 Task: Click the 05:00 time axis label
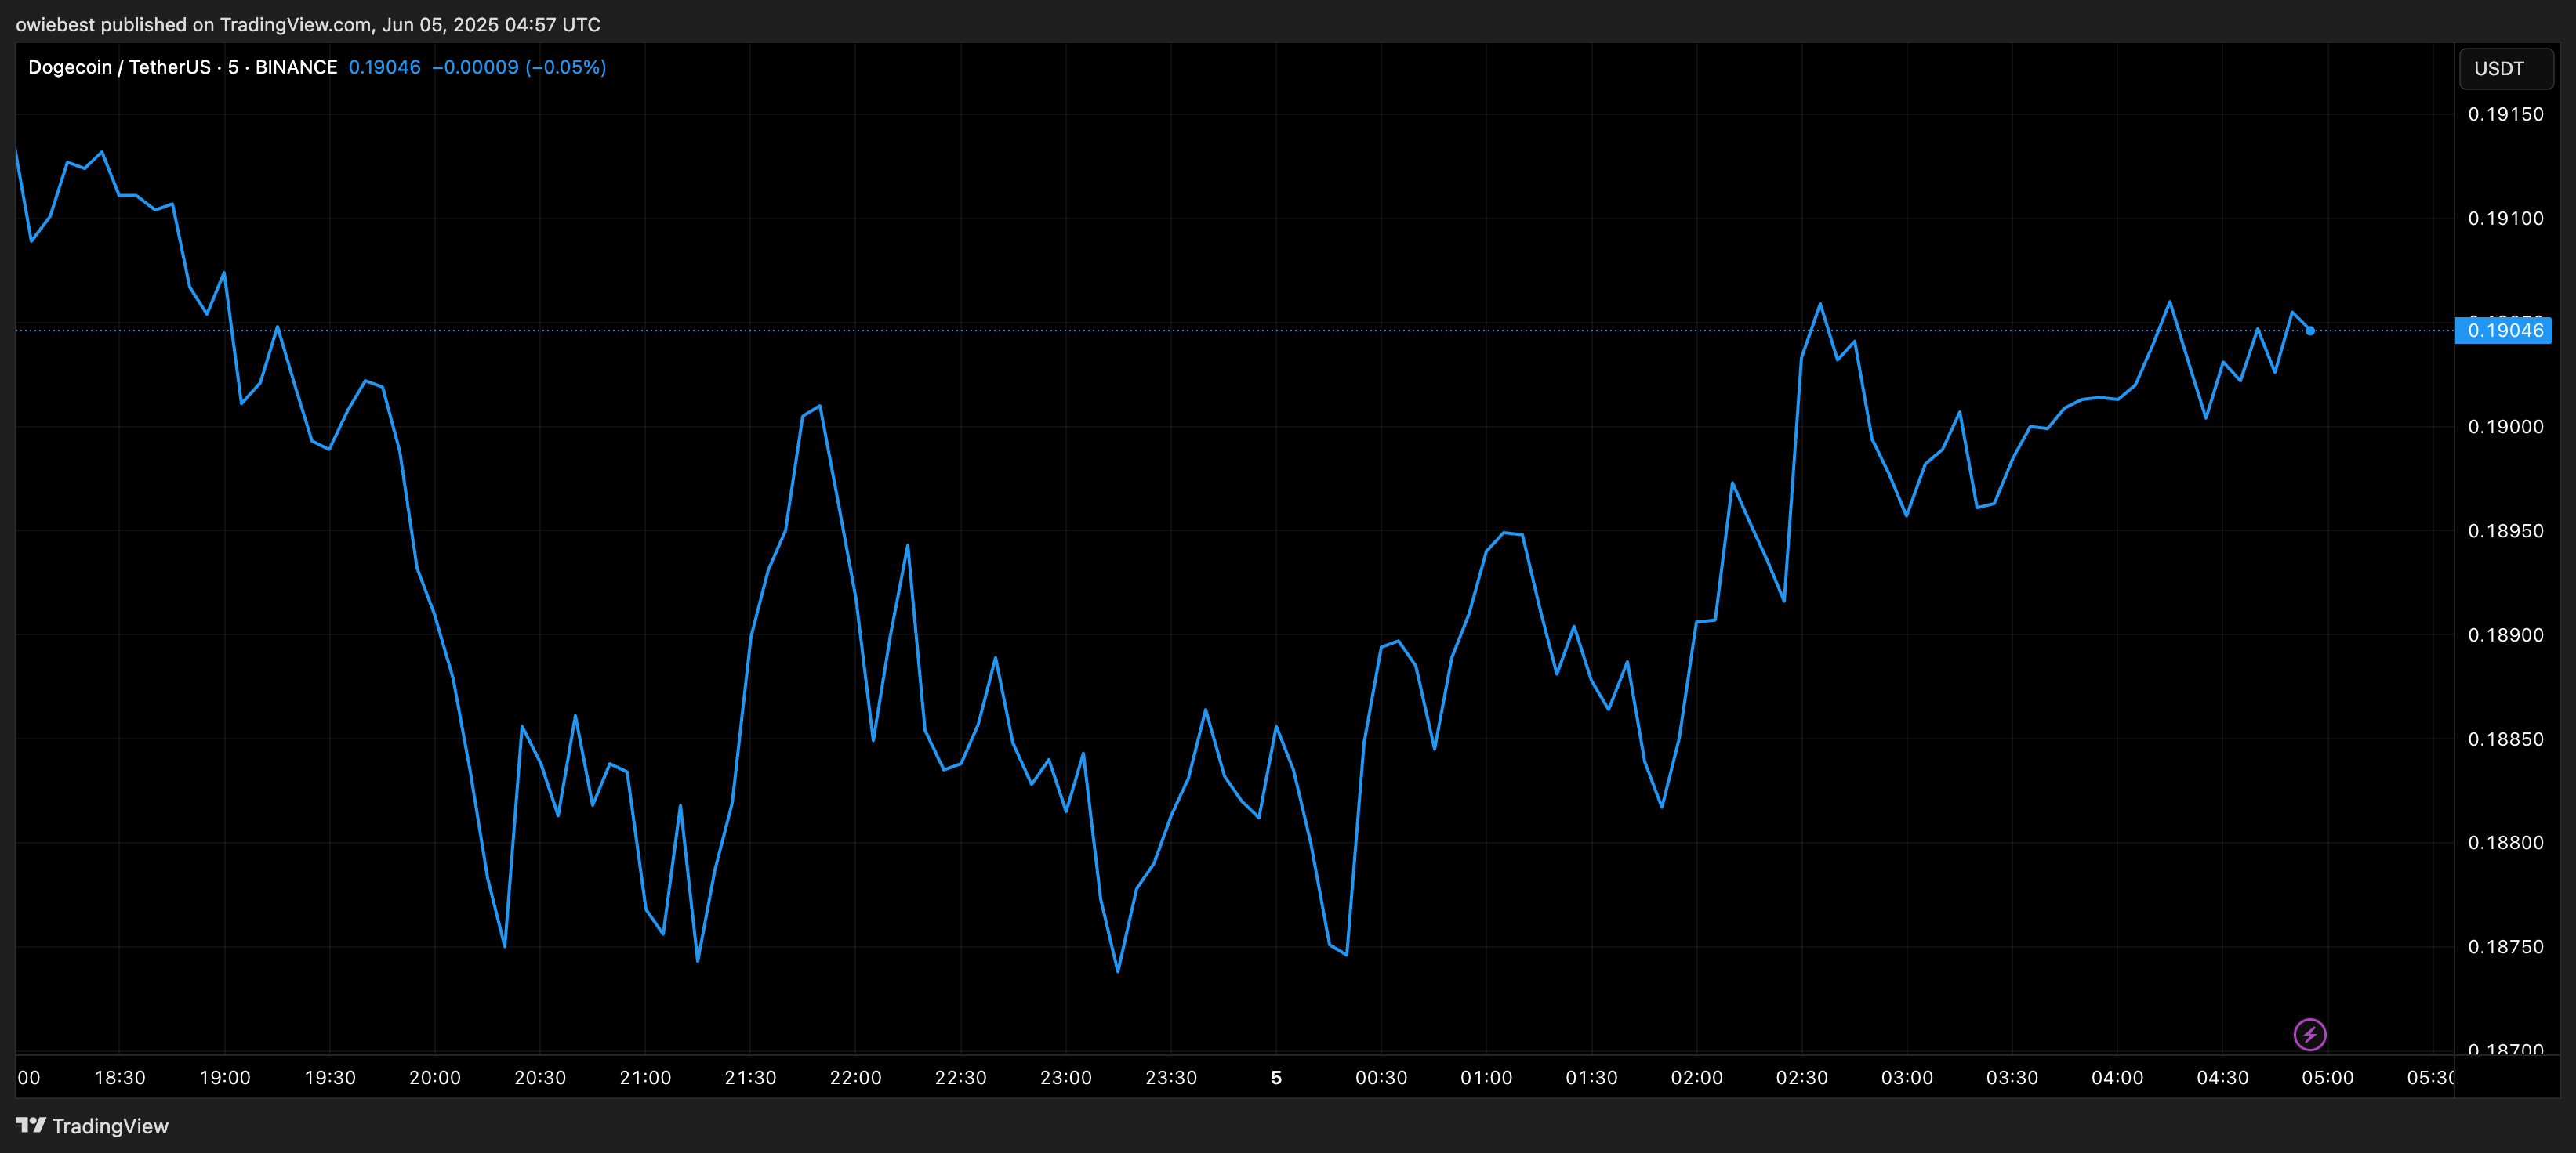tap(2327, 1077)
